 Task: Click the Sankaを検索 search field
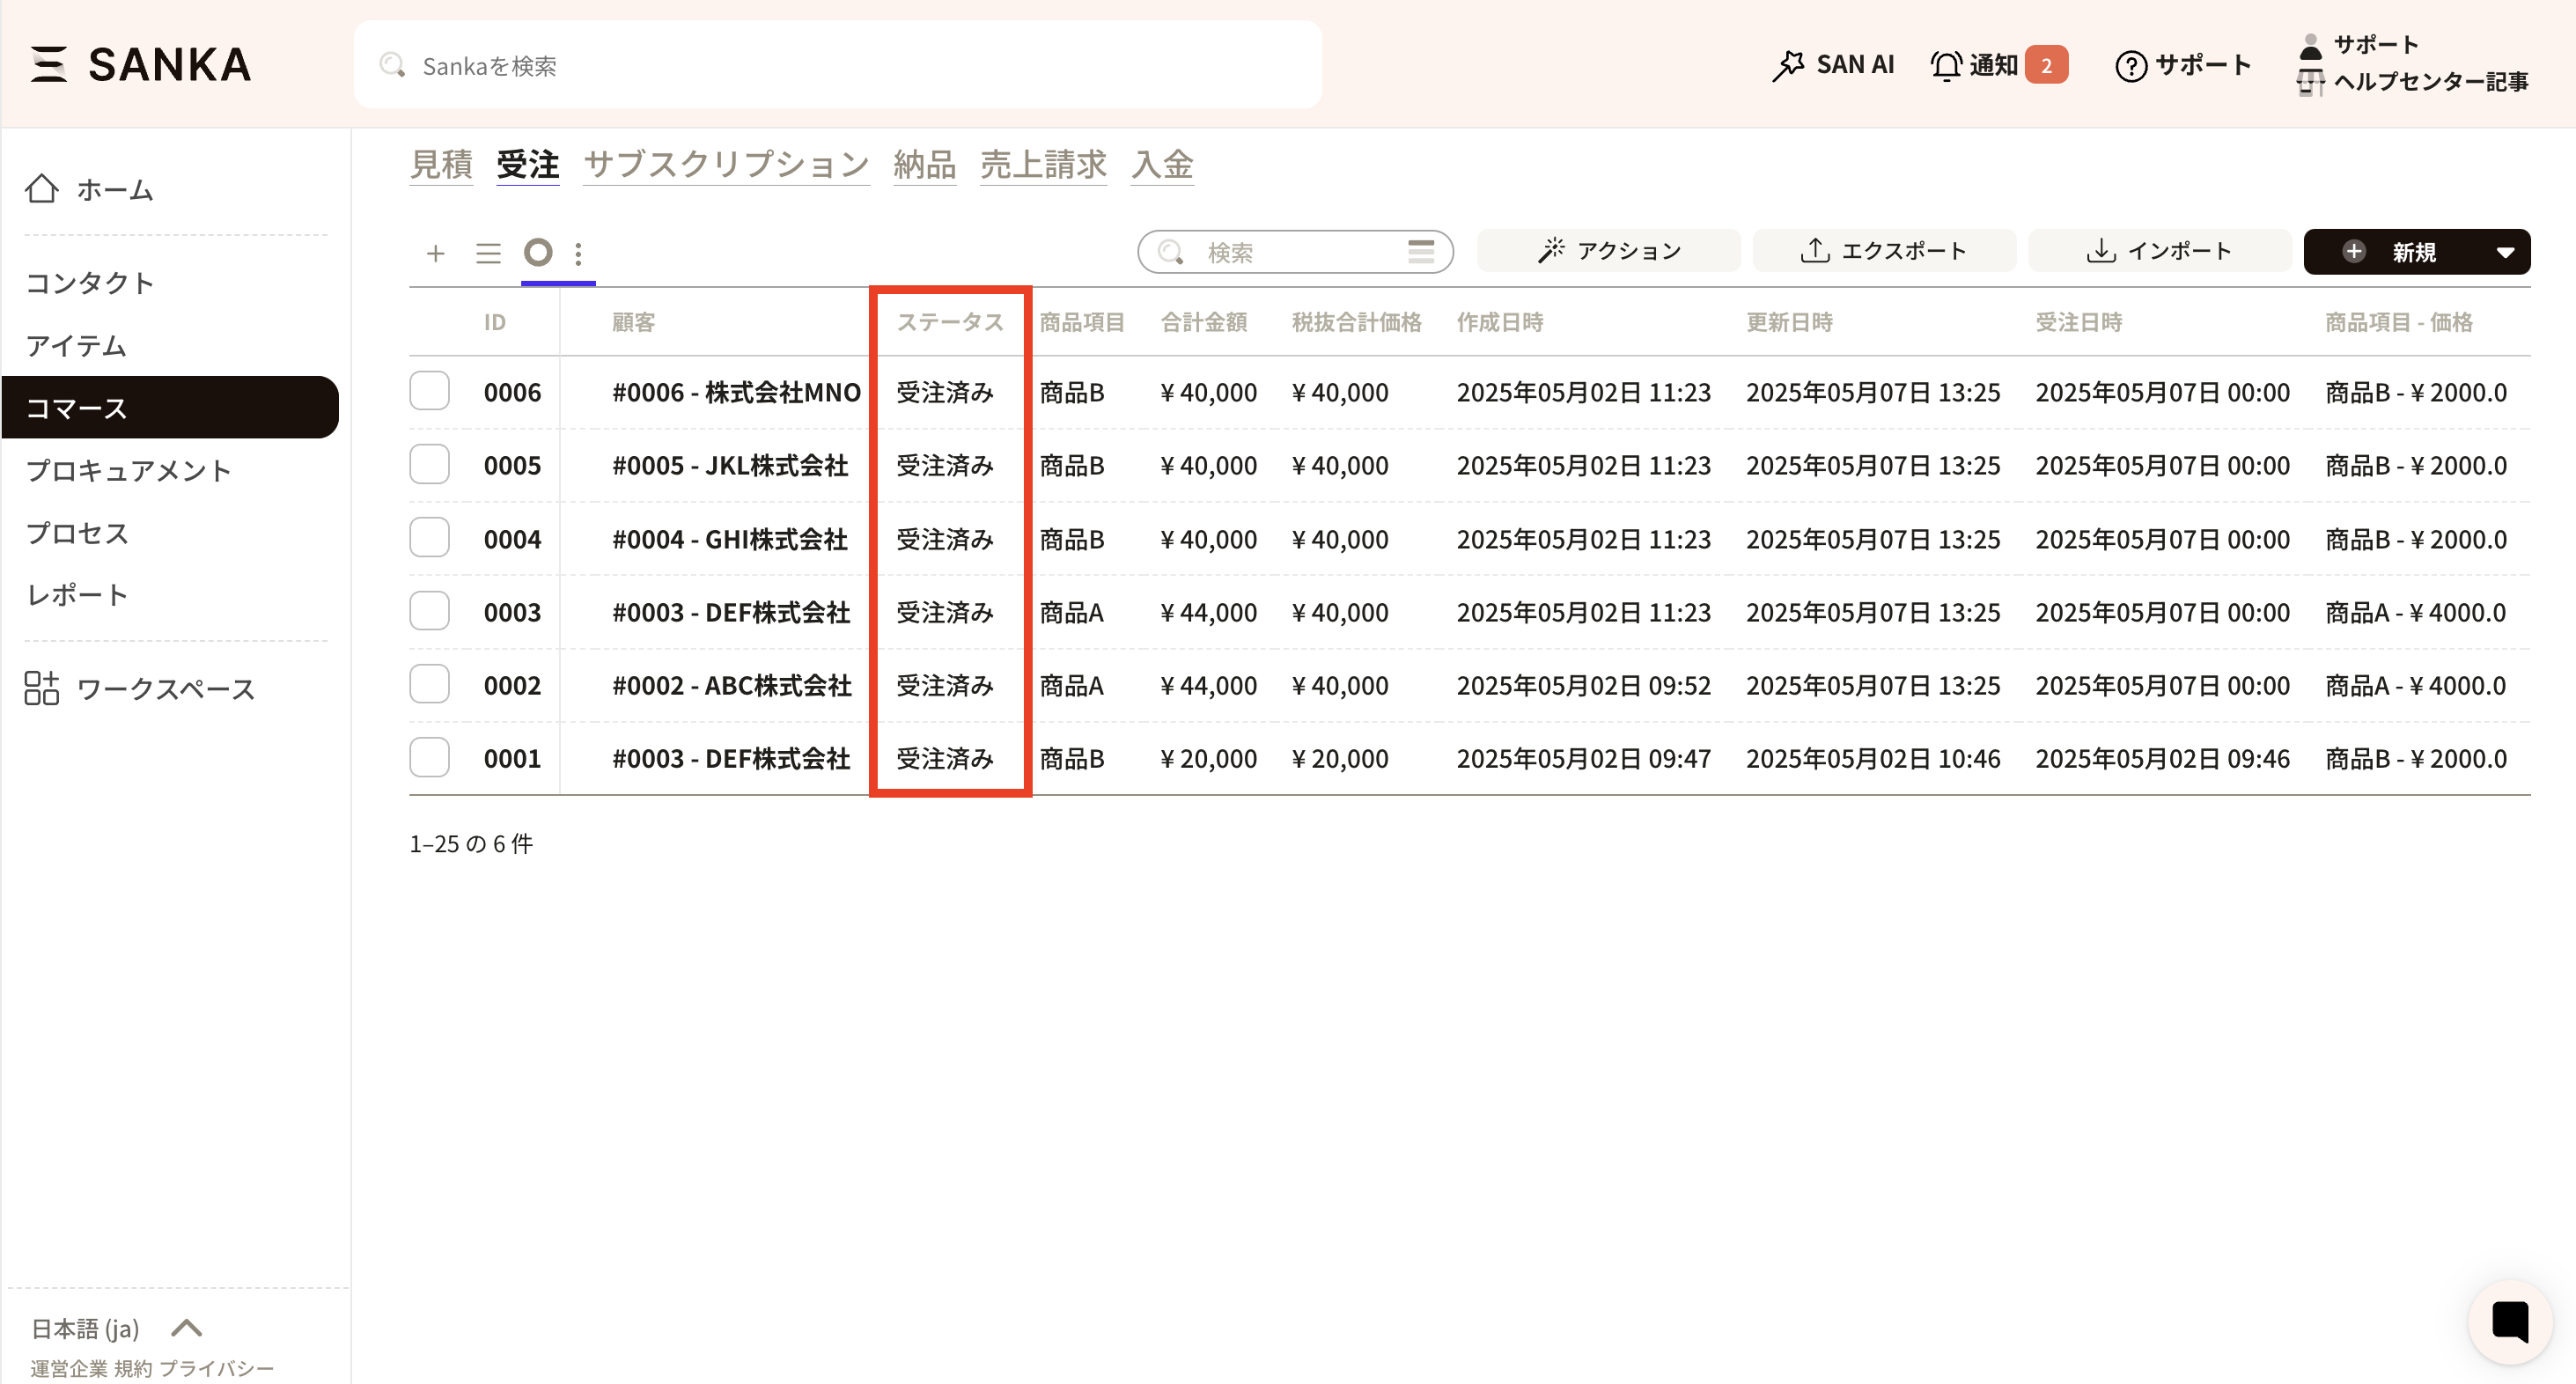(x=838, y=65)
